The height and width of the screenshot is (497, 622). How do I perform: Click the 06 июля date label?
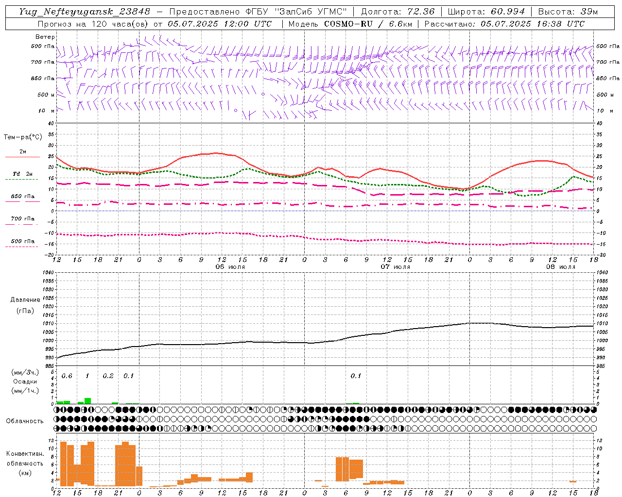click(x=230, y=267)
